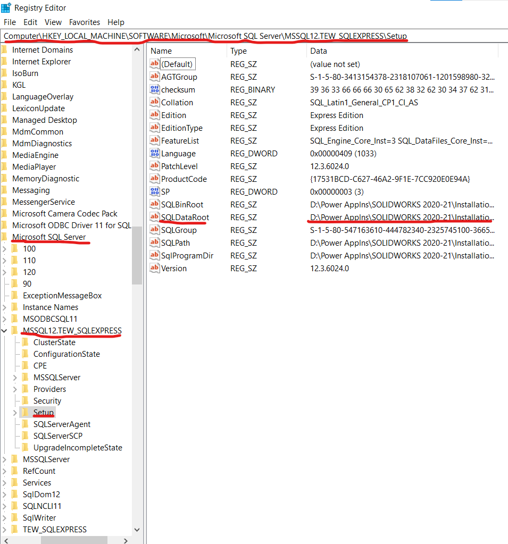
Task: Expand the SqlWriter key
Action: click(4, 517)
